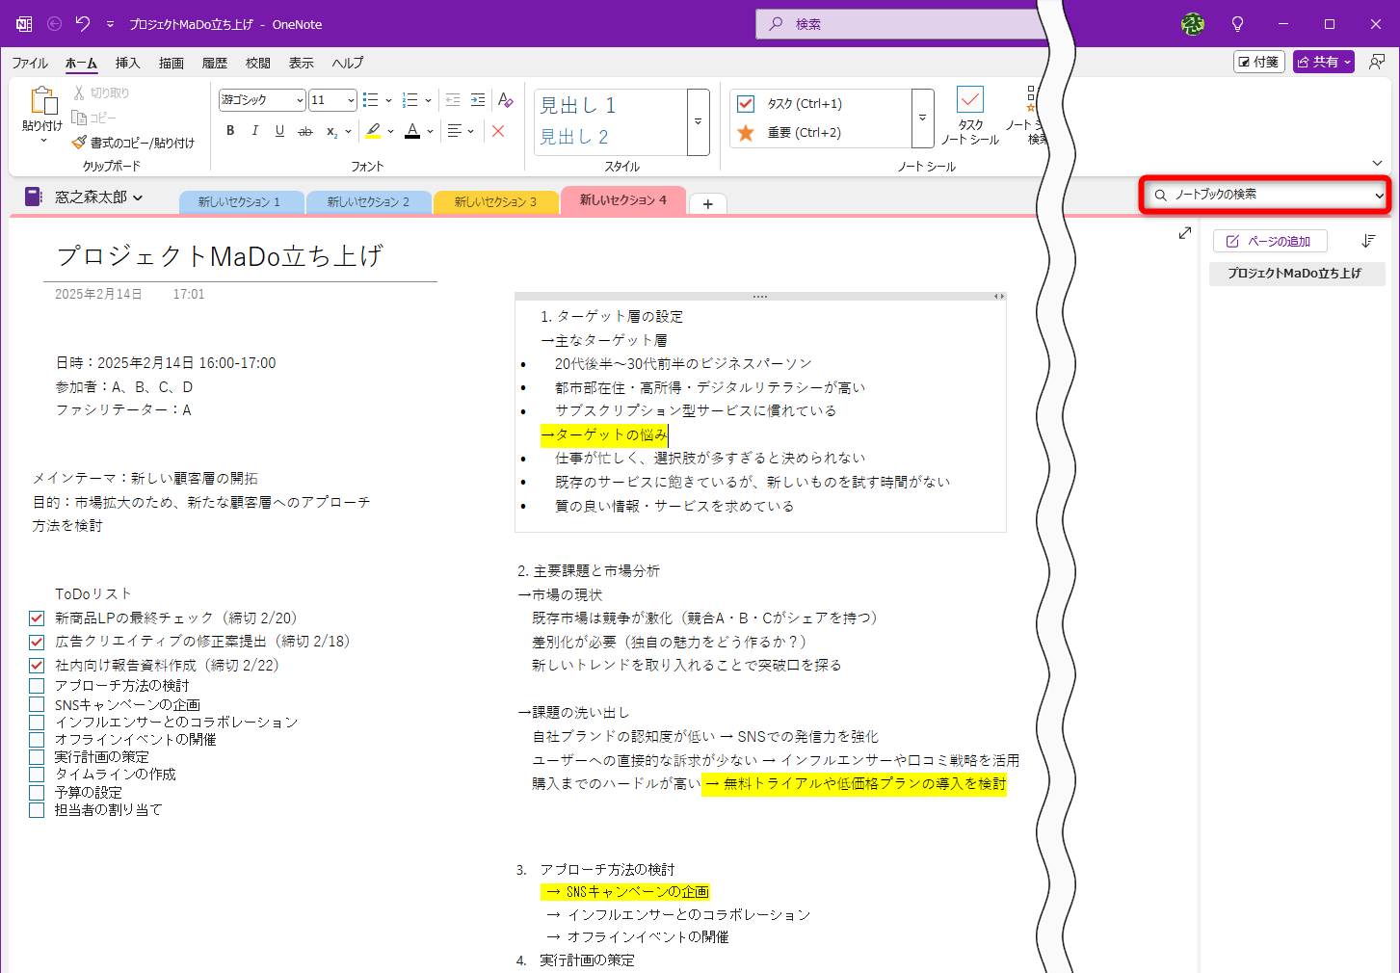Switch to the 新しいセクション 2 tab
The height and width of the screenshot is (973, 1400).
coord(368,202)
